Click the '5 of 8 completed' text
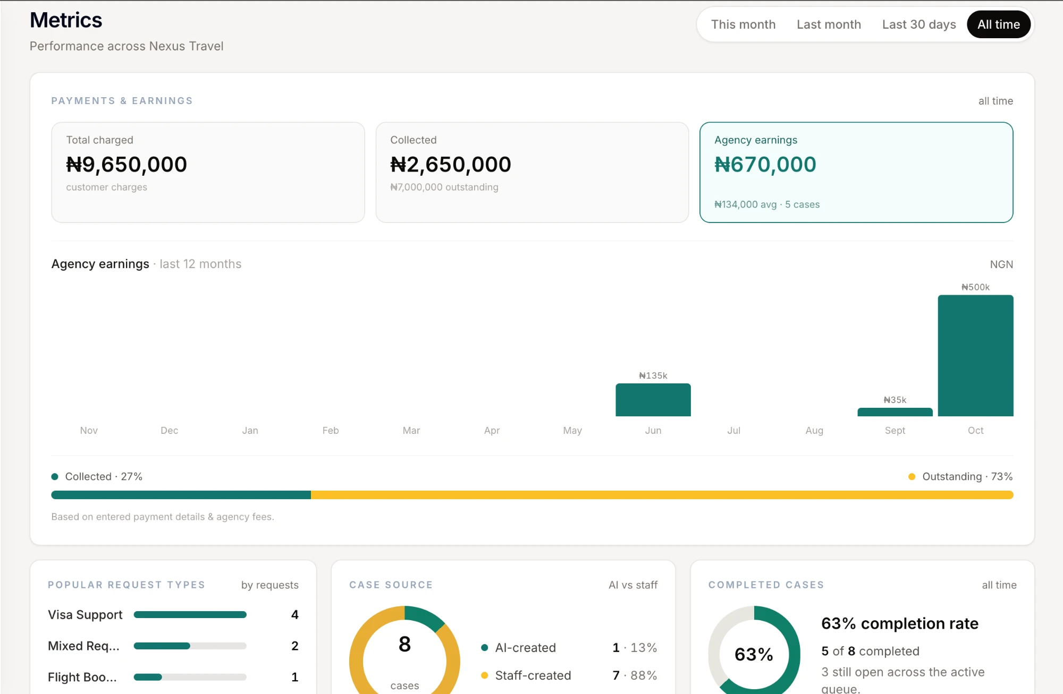This screenshot has width=1063, height=694. pyautogui.click(x=870, y=652)
